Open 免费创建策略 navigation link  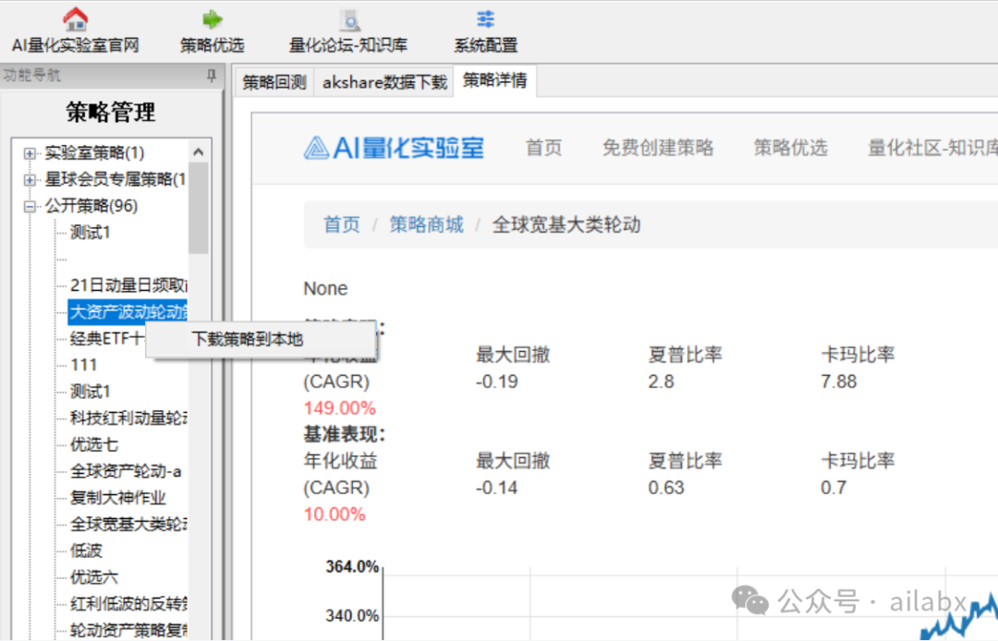point(658,148)
